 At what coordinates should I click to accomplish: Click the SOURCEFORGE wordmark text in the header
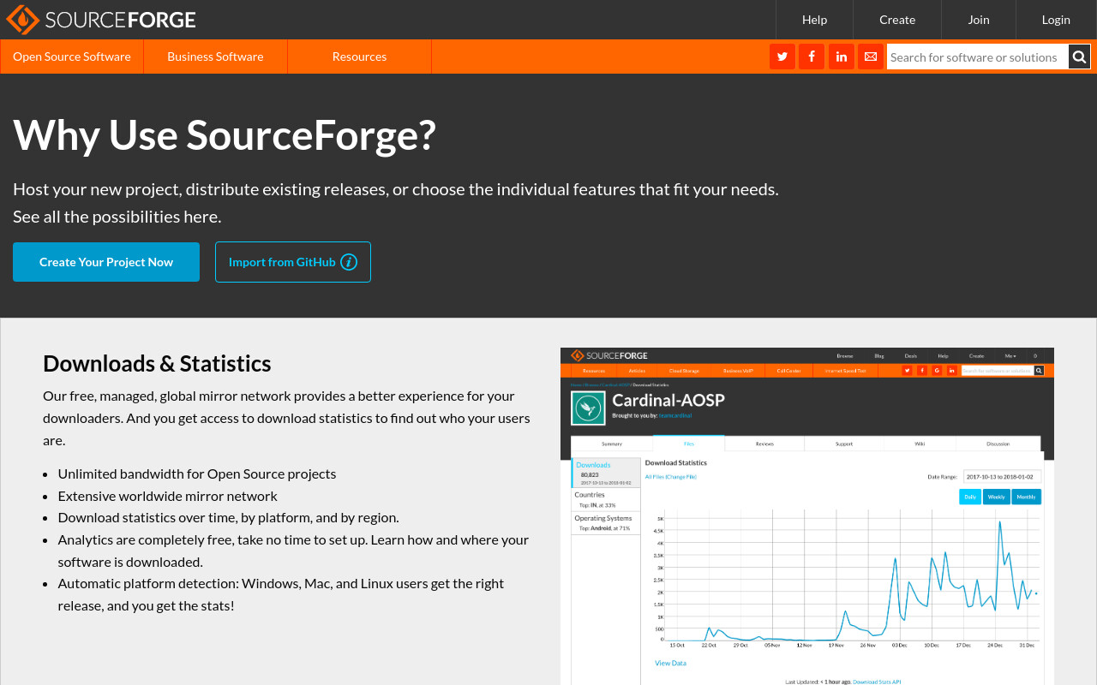(x=120, y=20)
